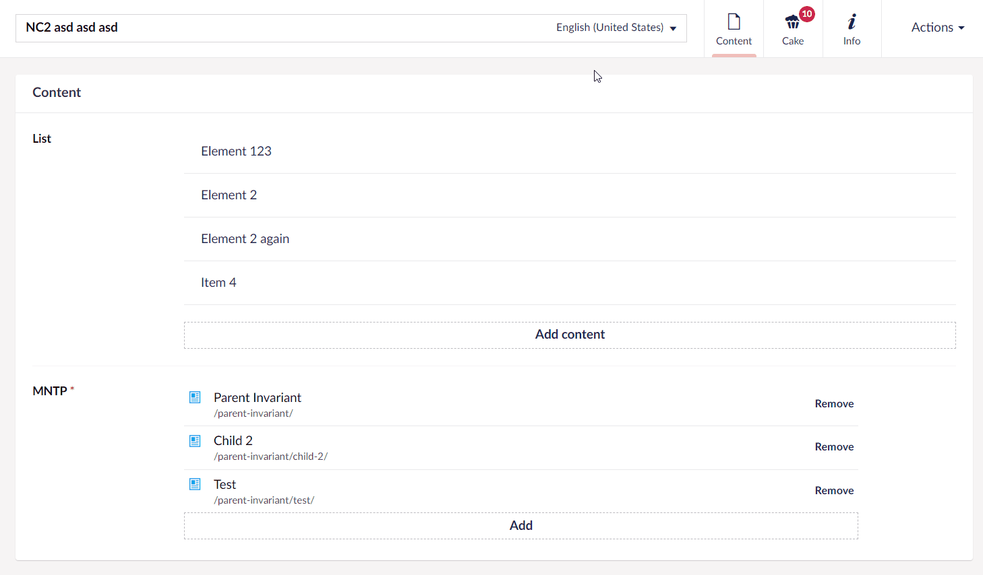Screen dimensions: 983x575
Task: Remove the Test item
Action: (834, 490)
